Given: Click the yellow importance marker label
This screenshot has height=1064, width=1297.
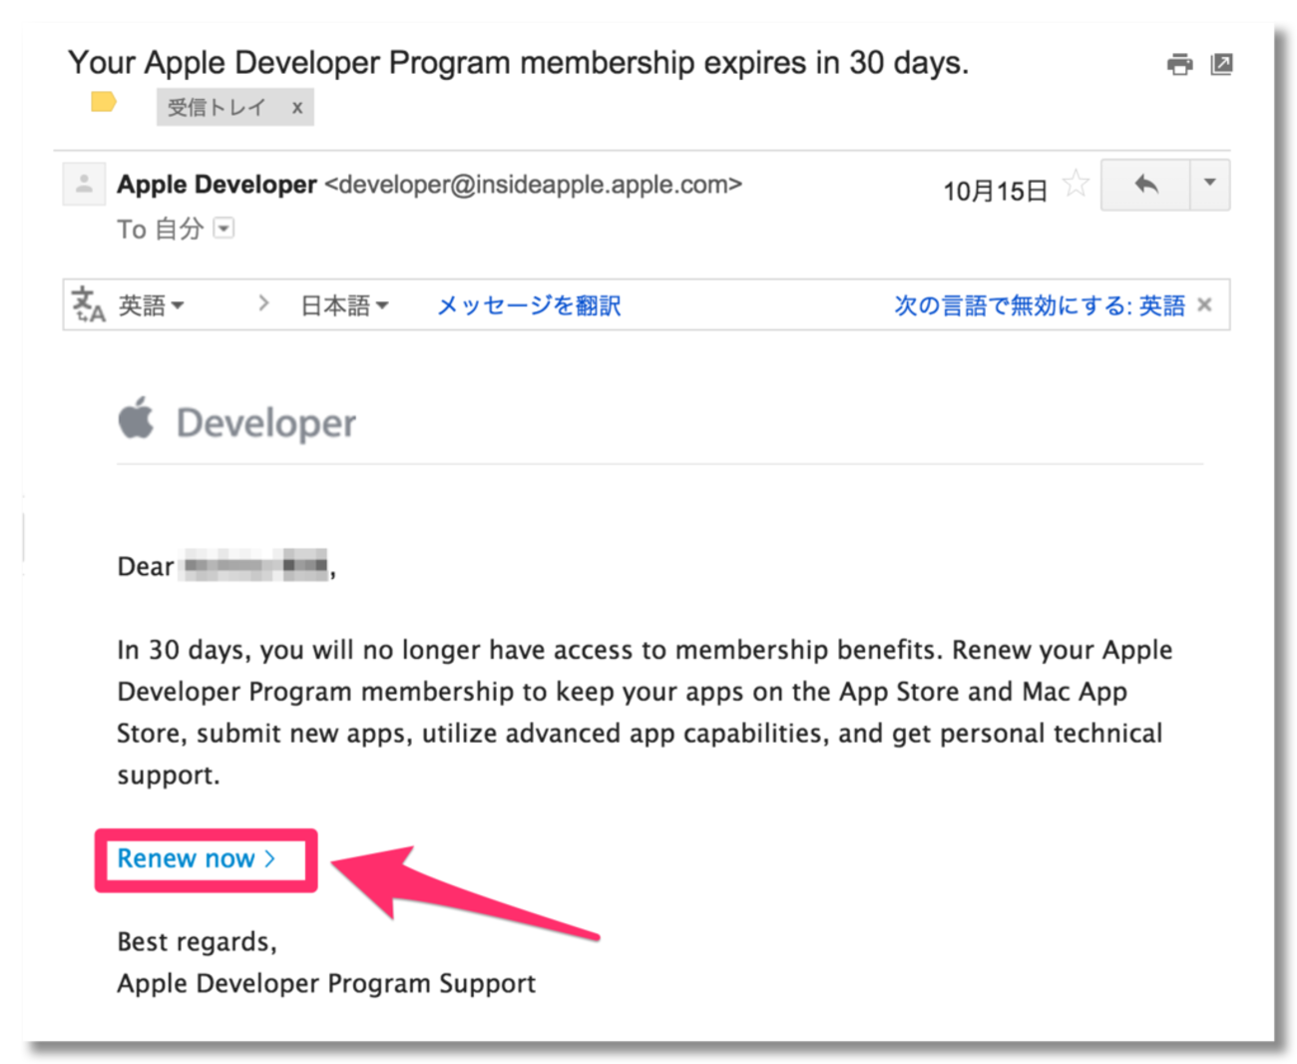Looking at the screenshot, I should 104,102.
